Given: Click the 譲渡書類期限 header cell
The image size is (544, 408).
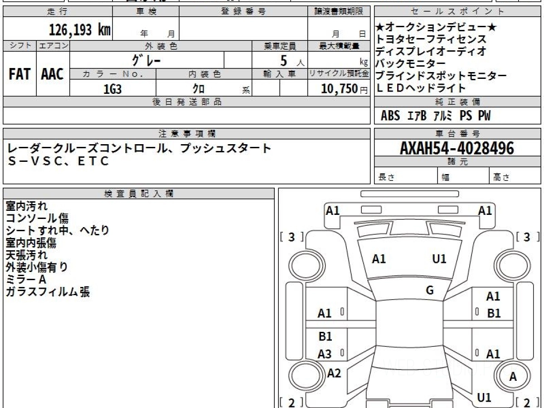Looking at the screenshot, I should (339, 12).
